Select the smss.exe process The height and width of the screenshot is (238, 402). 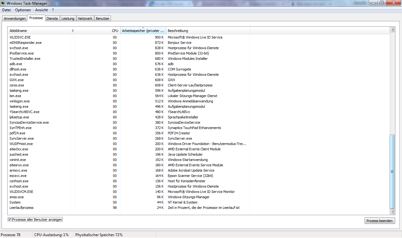point(17,197)
